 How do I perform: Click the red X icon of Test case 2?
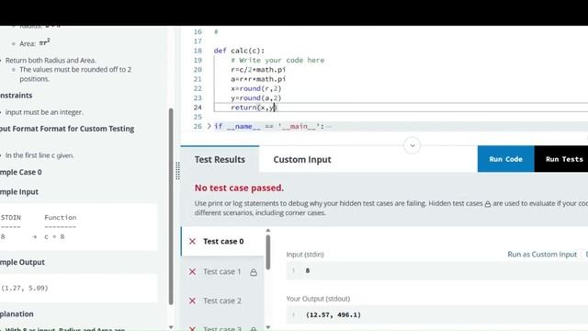coord(192,301)
